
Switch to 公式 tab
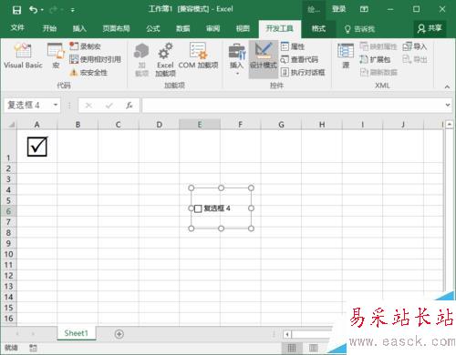pos(153,28)
